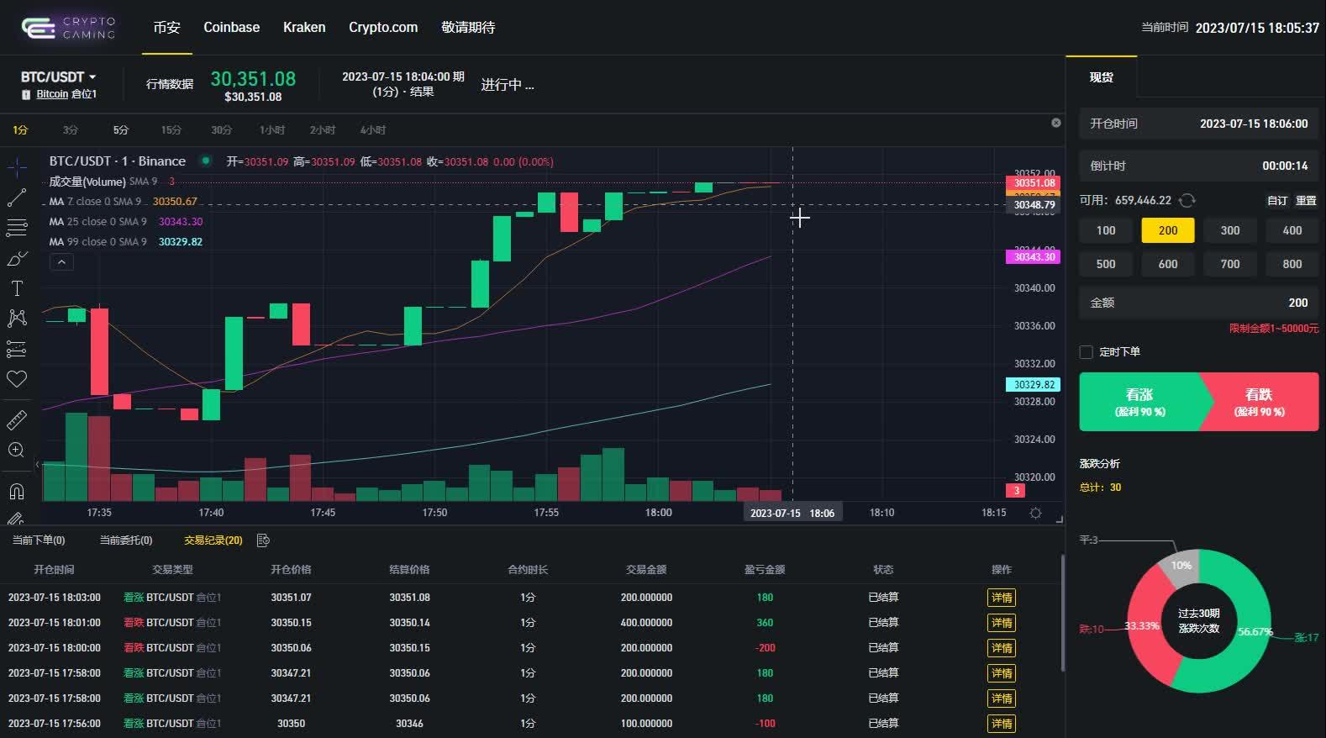Select the 4小时 timeframe
1326x738 pixels.
pos(373,130)
